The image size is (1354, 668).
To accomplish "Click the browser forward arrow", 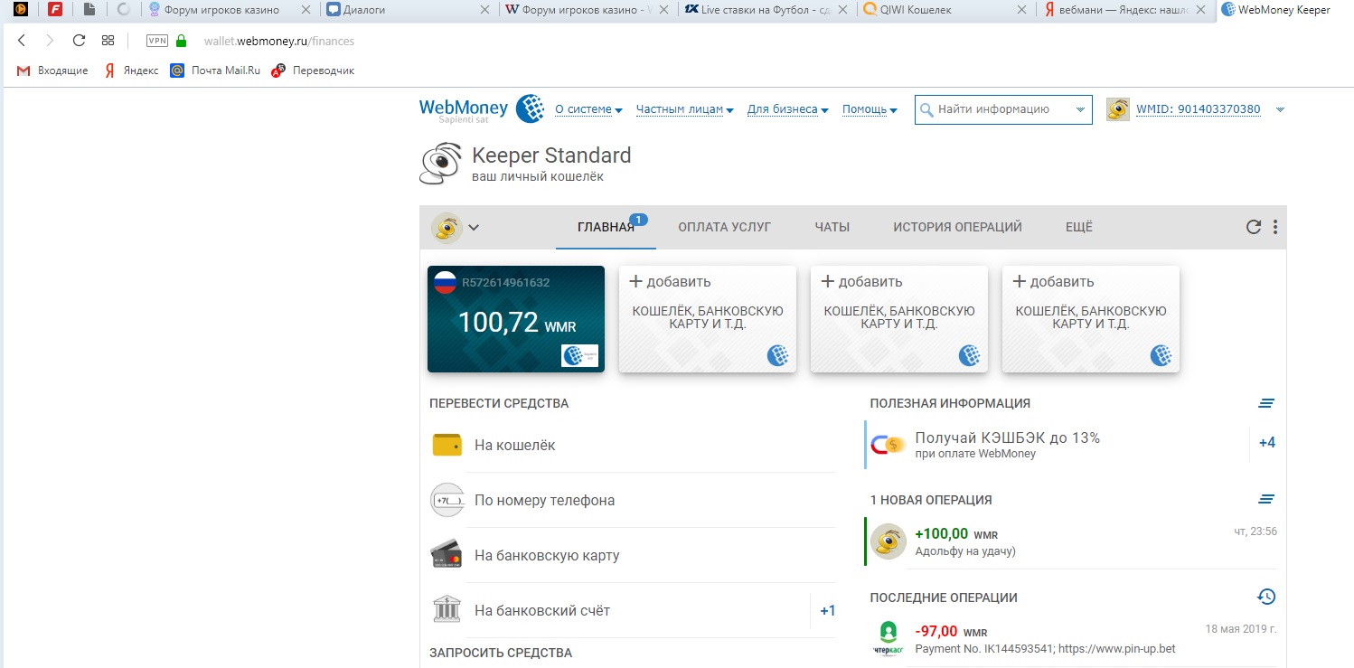I will pyautogui.click(x=50, y=41).
